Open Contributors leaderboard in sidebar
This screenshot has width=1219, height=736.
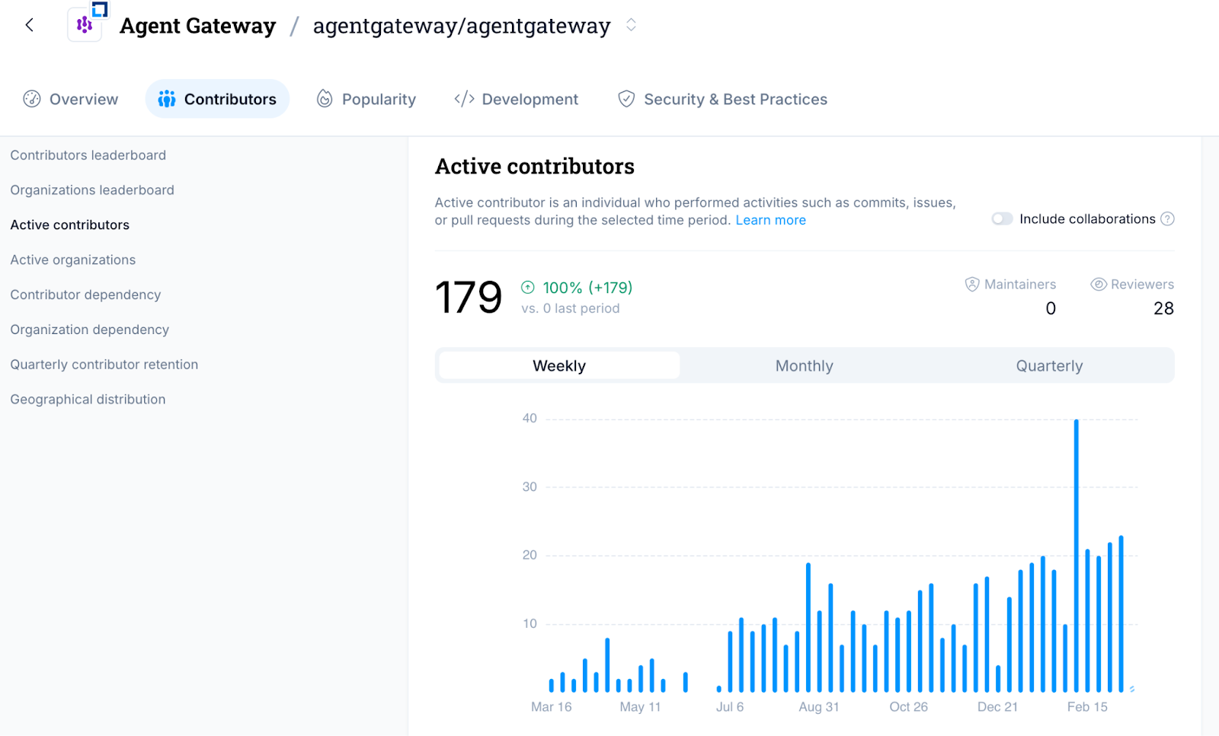[x=88, y=155]
